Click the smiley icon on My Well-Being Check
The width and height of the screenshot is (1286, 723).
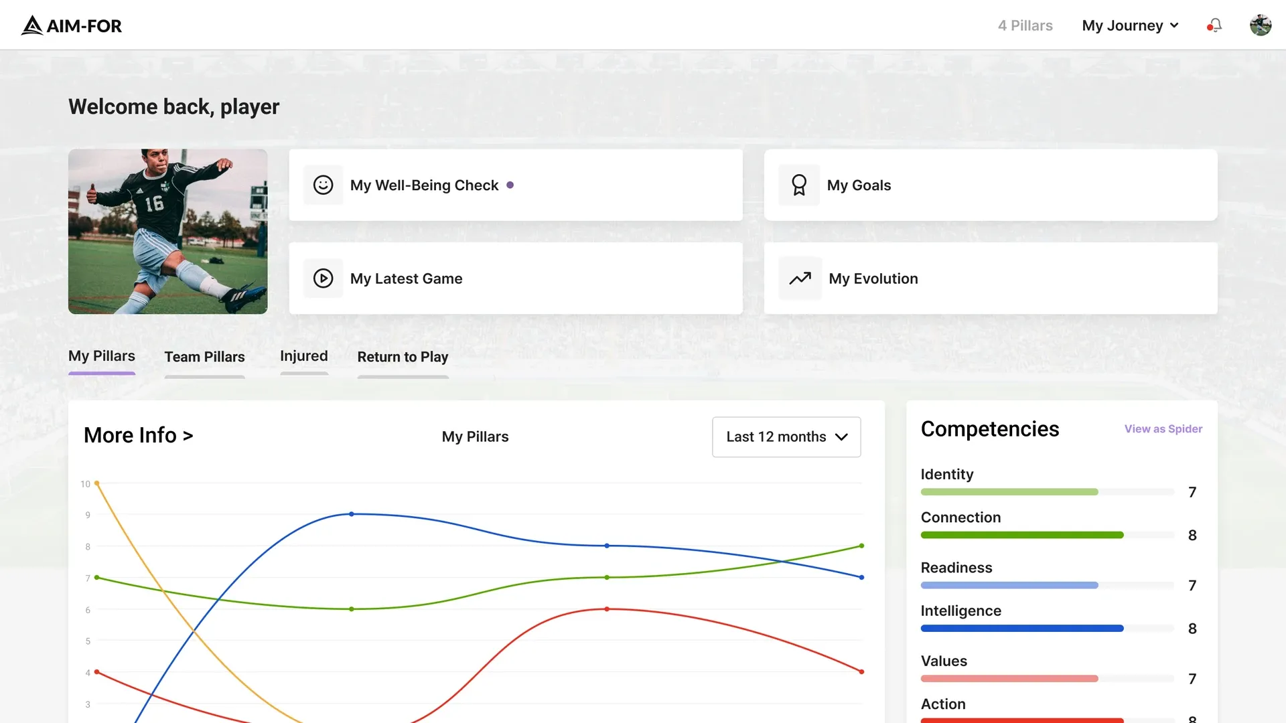point(324,185)
